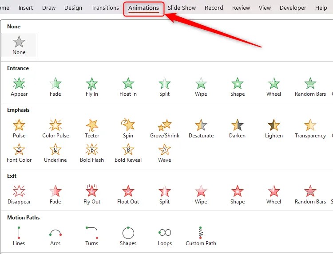Open the View ribbon tab
Image resolution: width=333 pixels, height=254 pixels.
pos(265,8)
